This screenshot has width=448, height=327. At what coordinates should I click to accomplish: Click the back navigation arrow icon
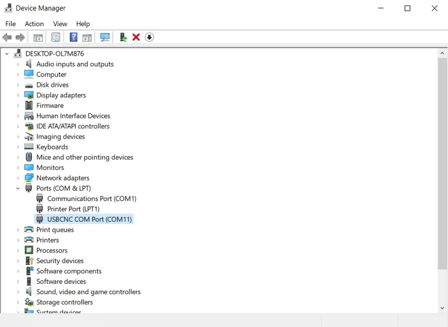pos(7,37)
